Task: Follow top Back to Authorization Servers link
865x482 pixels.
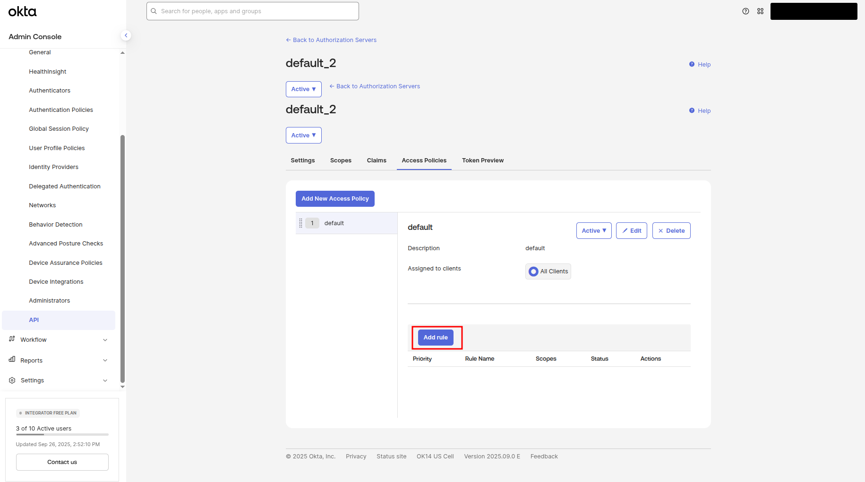Action: coord(331,40)
